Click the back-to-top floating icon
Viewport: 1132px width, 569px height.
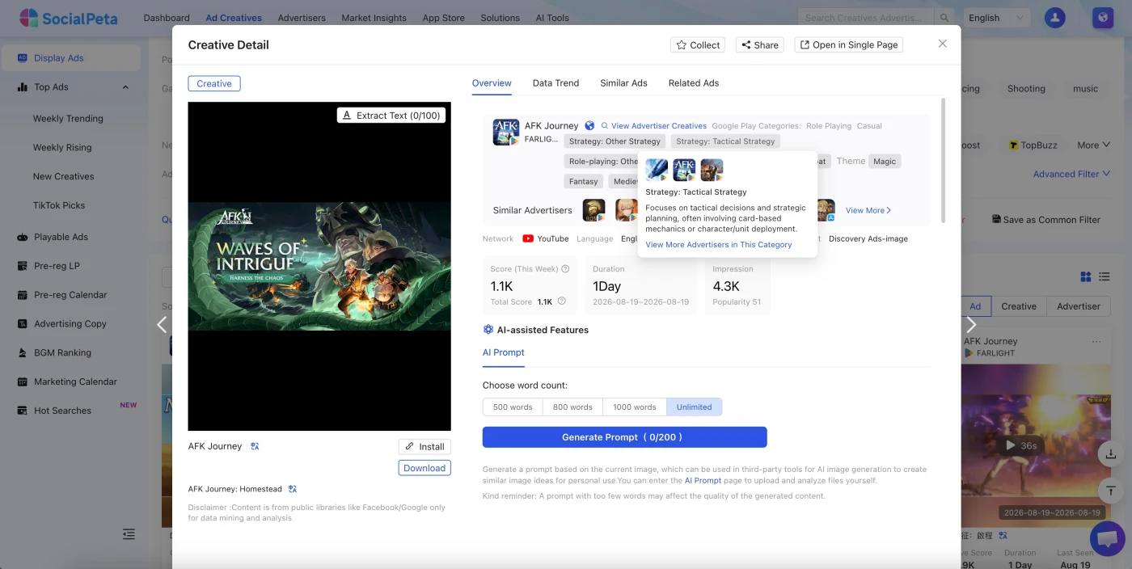tap(1111, 490)
